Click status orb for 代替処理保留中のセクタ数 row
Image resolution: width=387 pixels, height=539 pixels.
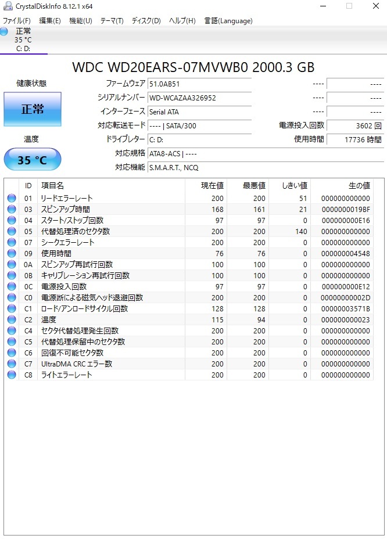coord(12,342)
